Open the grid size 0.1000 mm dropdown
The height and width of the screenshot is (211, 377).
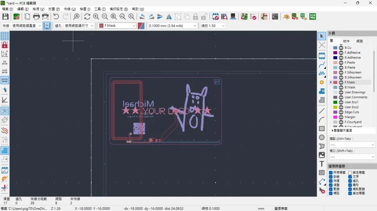coord(173,26)
